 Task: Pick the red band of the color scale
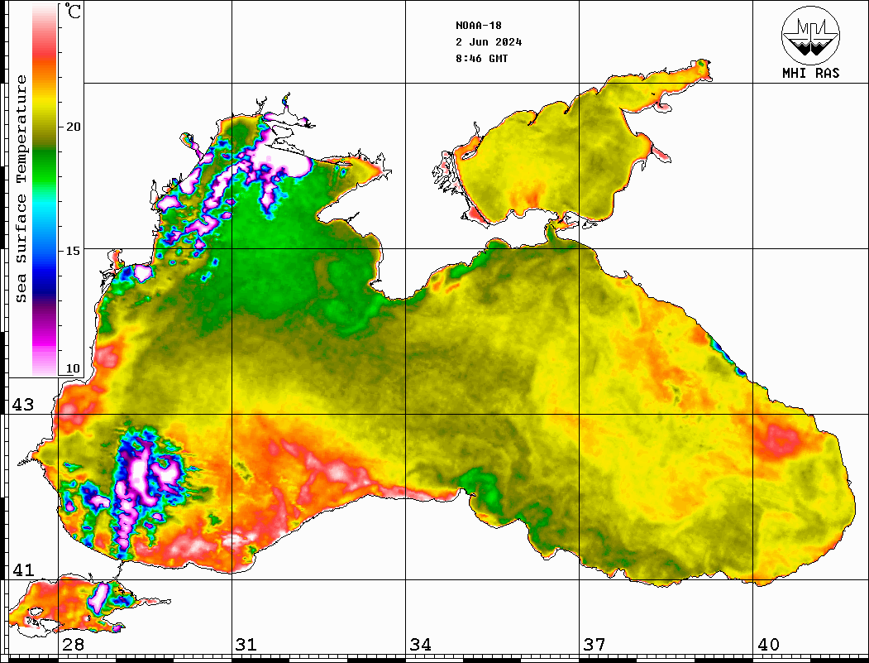point(45,51)
